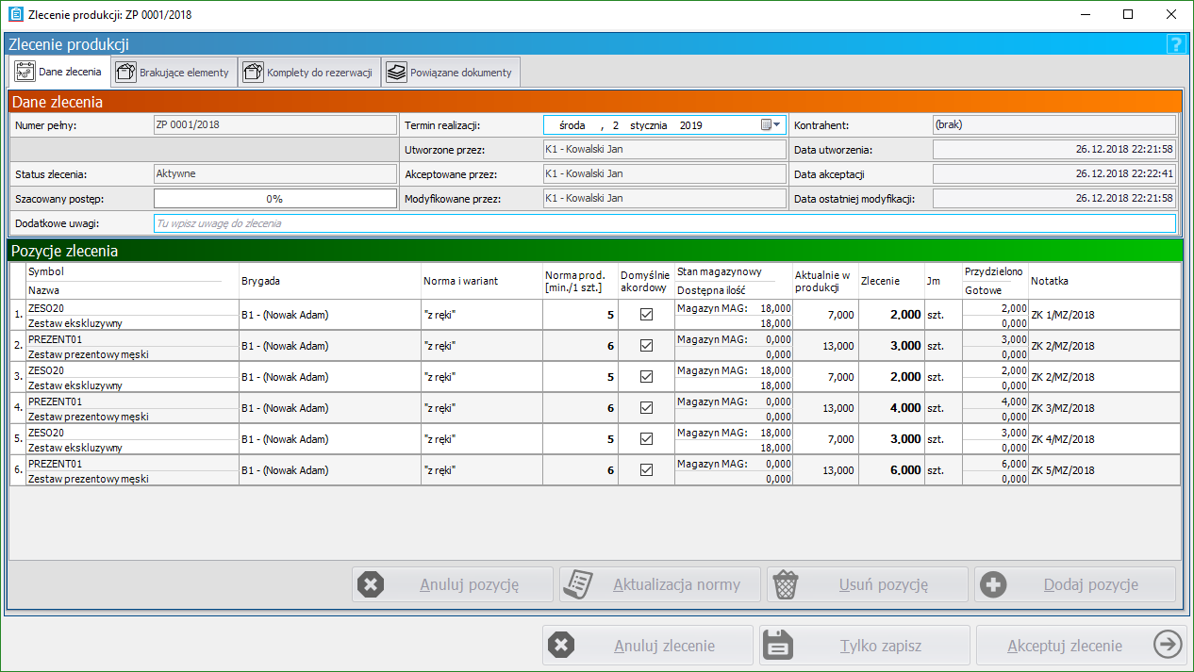This screenshot has height=672, width=1194.
Task: Click the X icon on Anuluj zlecenie
Action: tap(560, 646)
